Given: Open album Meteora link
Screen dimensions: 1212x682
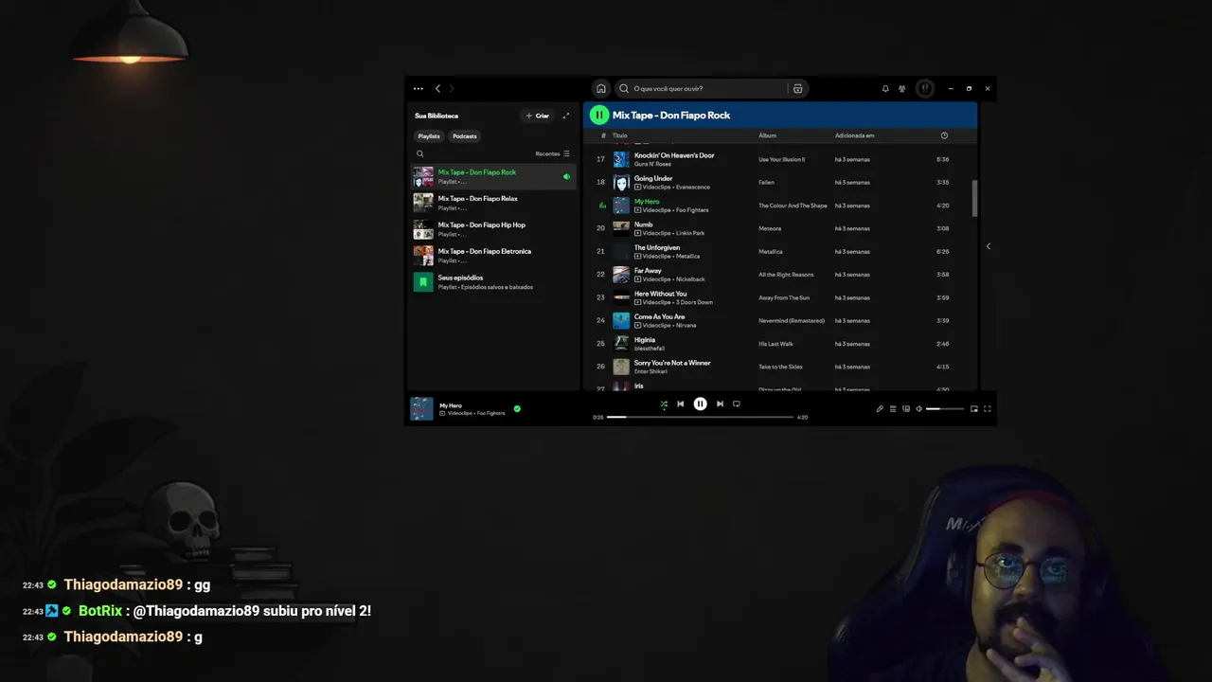Looking at the screenshot, I should click(x=771, y=228).
